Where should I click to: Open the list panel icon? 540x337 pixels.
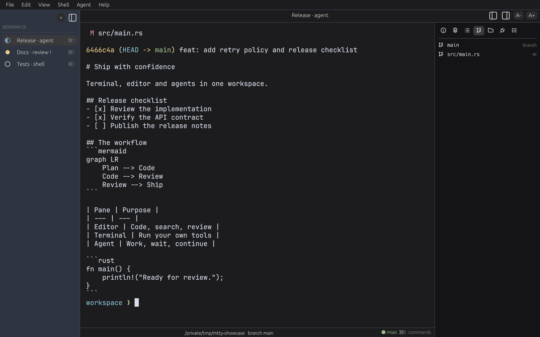[467, 30]
